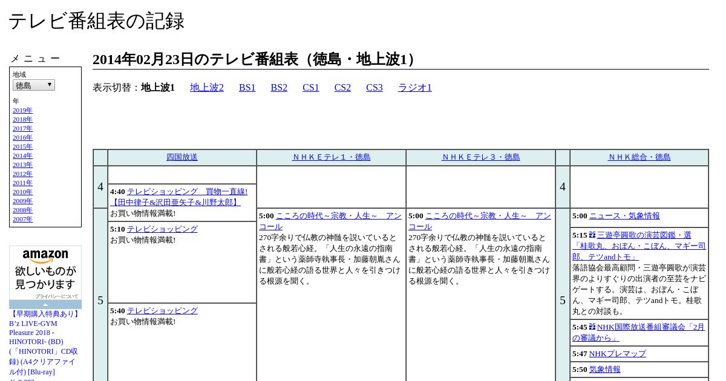Screen dimensions: 726x381
Task: Open the 2018年 archive link
Action: click(22, 119)
